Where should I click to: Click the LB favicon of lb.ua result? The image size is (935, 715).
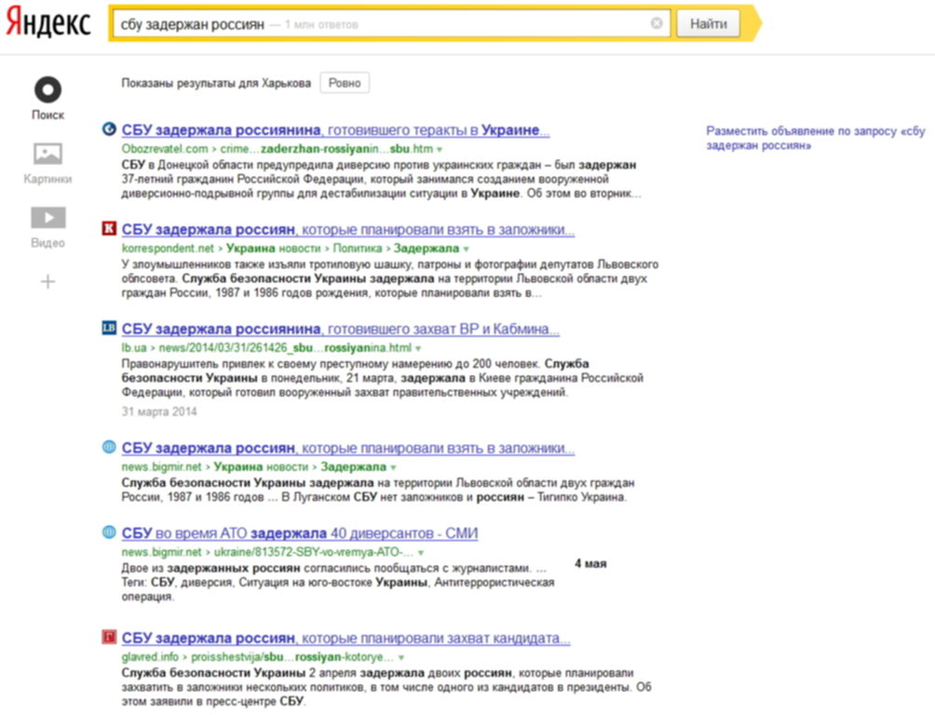(x=109, y=328)
